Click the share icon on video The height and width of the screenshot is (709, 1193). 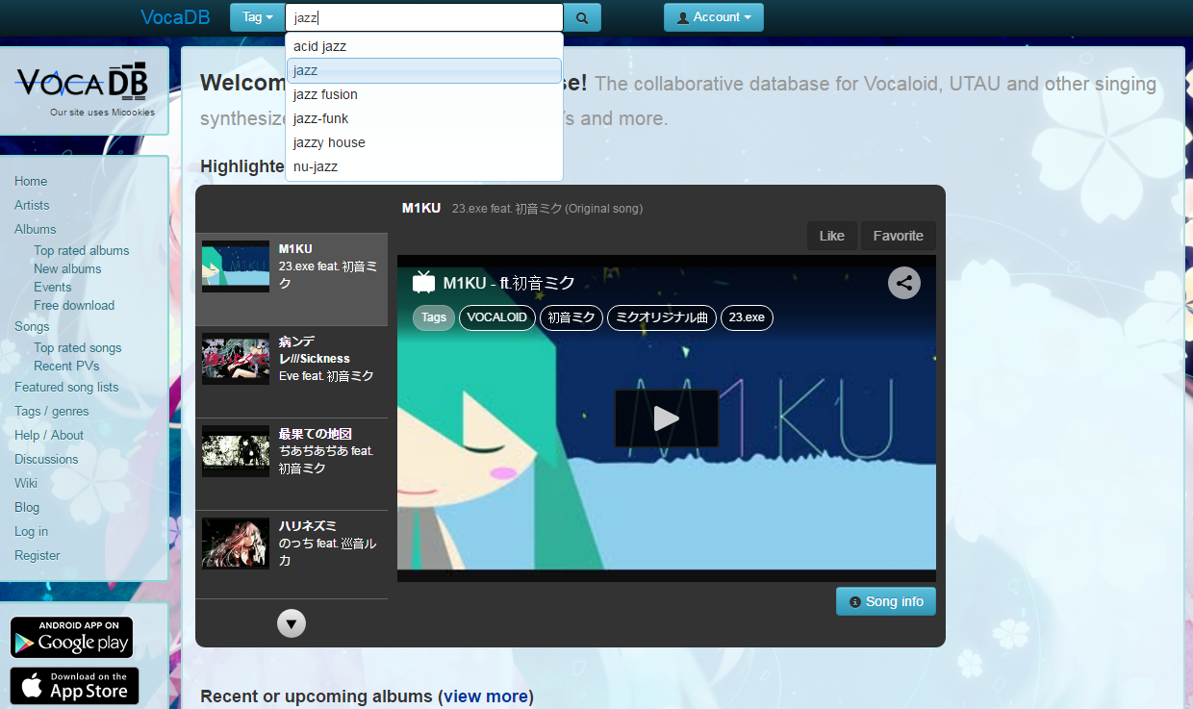pyautogui.click(x=904, y=283)
